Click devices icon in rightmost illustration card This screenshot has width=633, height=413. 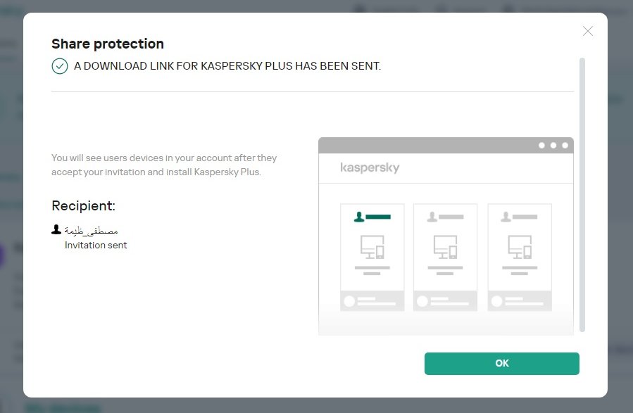pos(520,247)
